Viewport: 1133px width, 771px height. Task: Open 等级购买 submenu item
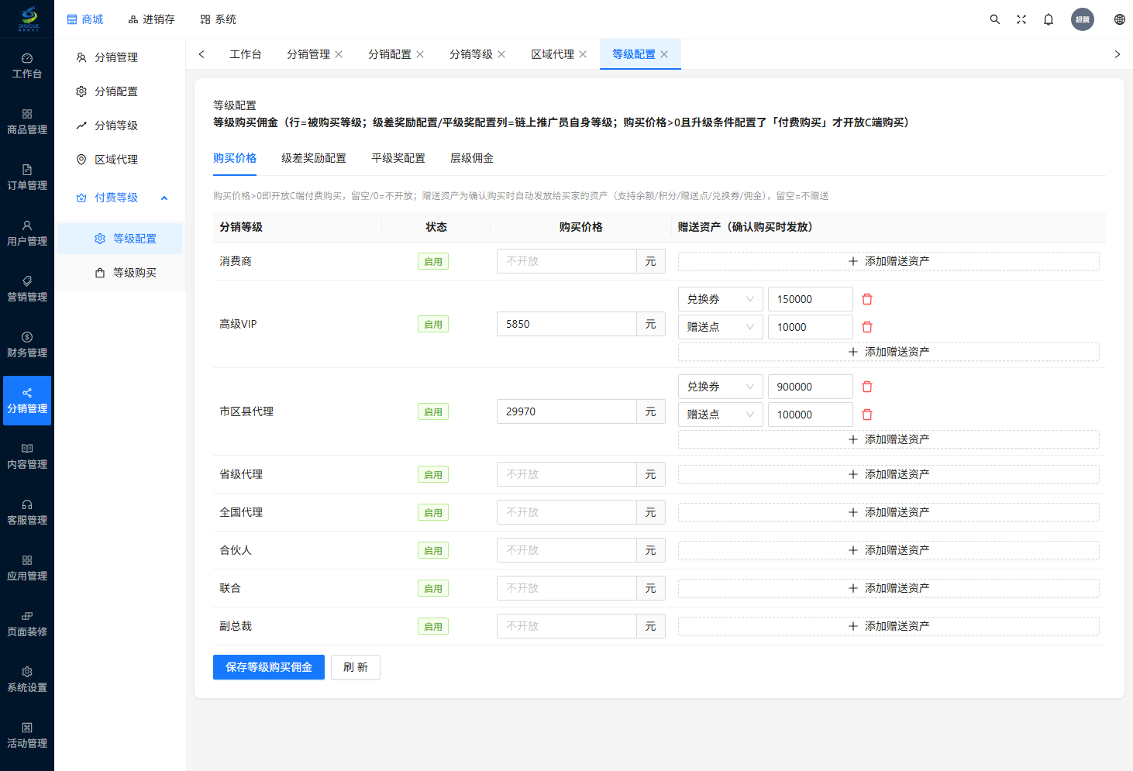click(120, 273)
